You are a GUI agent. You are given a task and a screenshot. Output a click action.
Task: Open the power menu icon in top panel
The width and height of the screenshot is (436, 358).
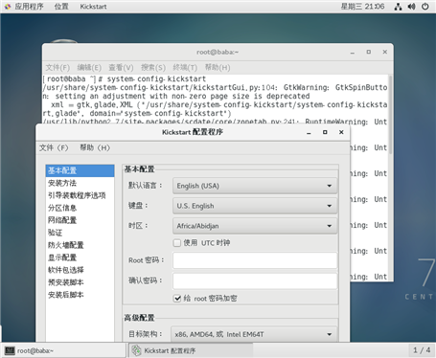(x=425, y=7)
